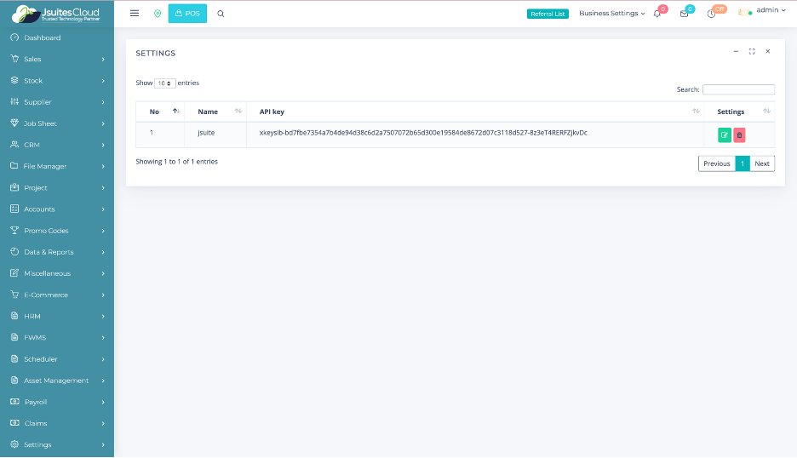Screen dimensions: 797x458
Task: Expand the settings panel to fullscreen
Action: click(752, 52)
